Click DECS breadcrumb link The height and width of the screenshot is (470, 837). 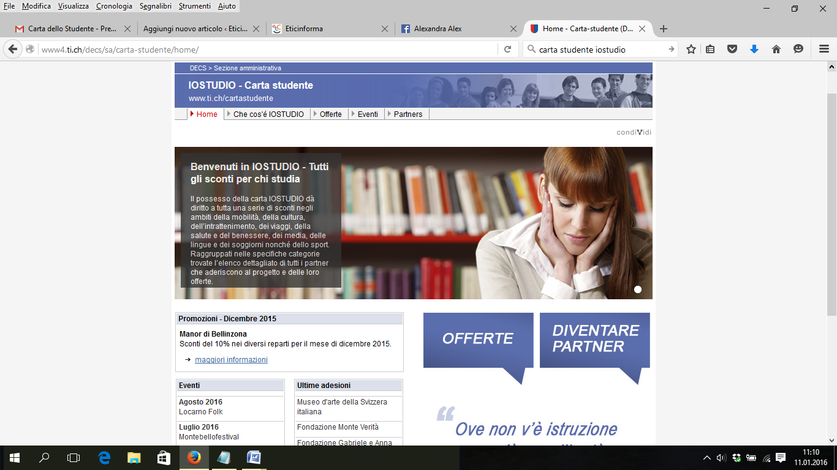point(198,68)
